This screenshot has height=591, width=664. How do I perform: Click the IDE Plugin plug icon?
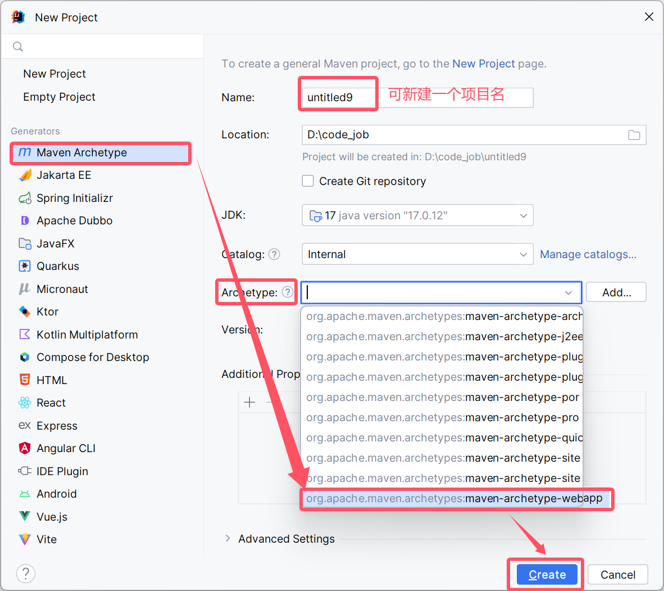pyautogui.click(x=25, y=471)
